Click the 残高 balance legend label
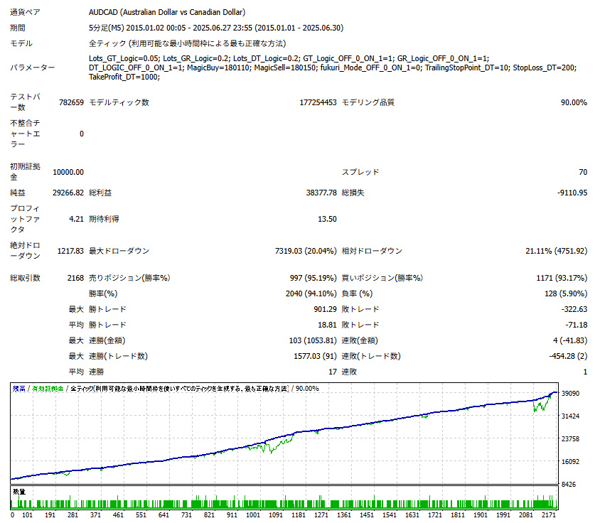This screenshot has height=523, width=595. [x=19, y=389]
